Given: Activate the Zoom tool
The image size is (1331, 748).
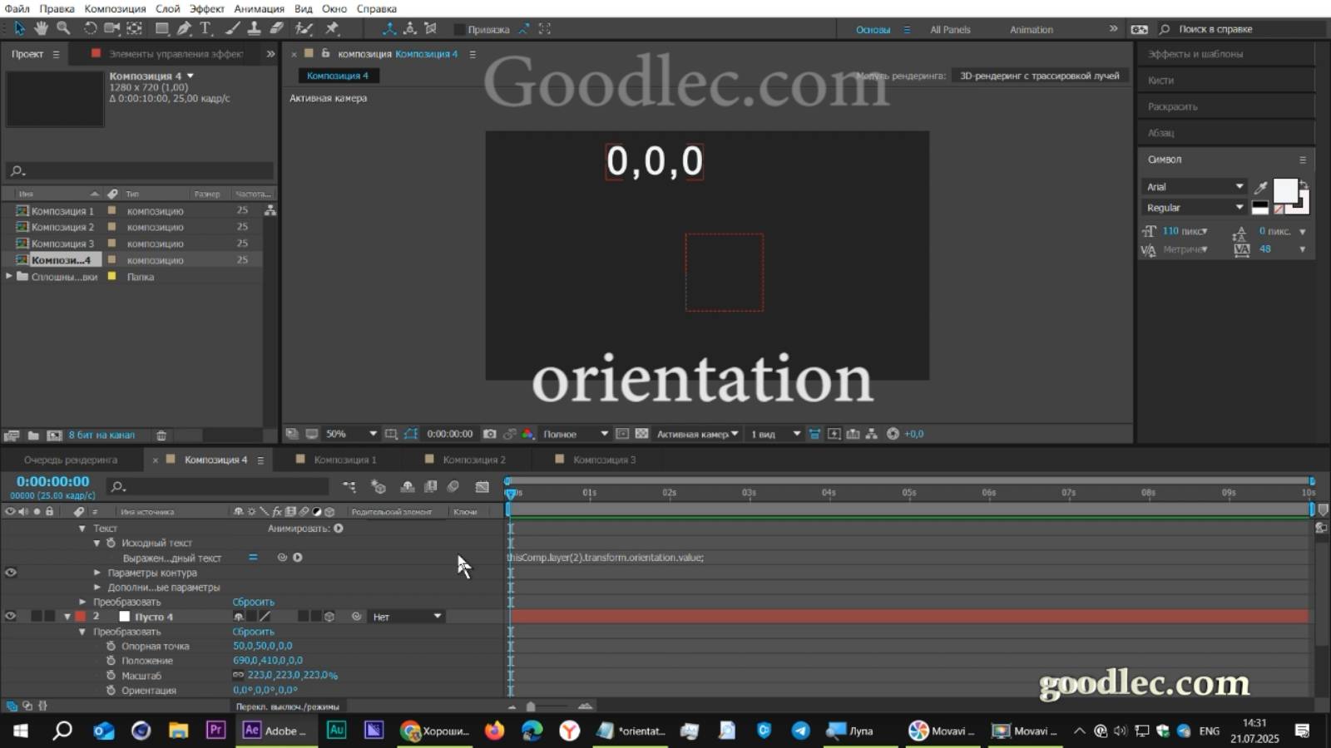Looking at the screenshot, I should pos(62,29).
